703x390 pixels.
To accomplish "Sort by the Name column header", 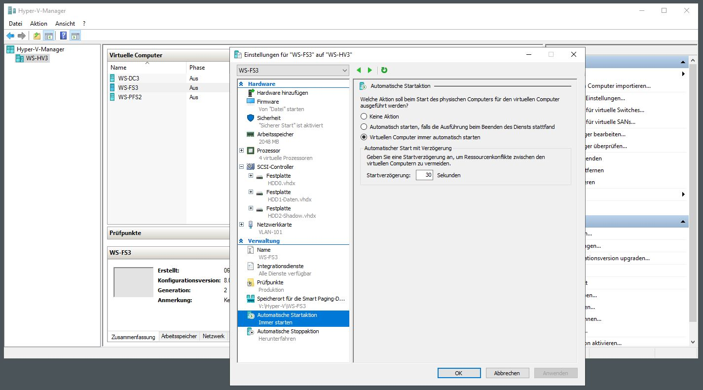I will pos(147,68).
